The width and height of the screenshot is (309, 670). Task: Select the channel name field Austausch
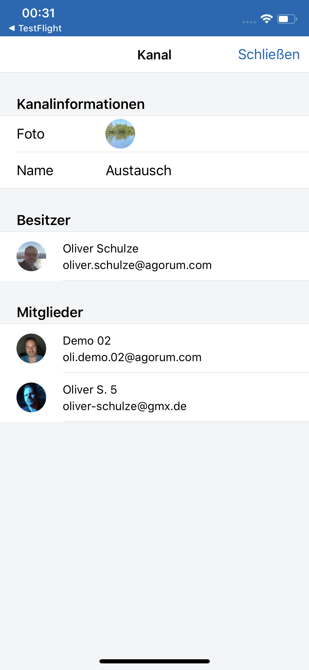click(x=139, y=171)
